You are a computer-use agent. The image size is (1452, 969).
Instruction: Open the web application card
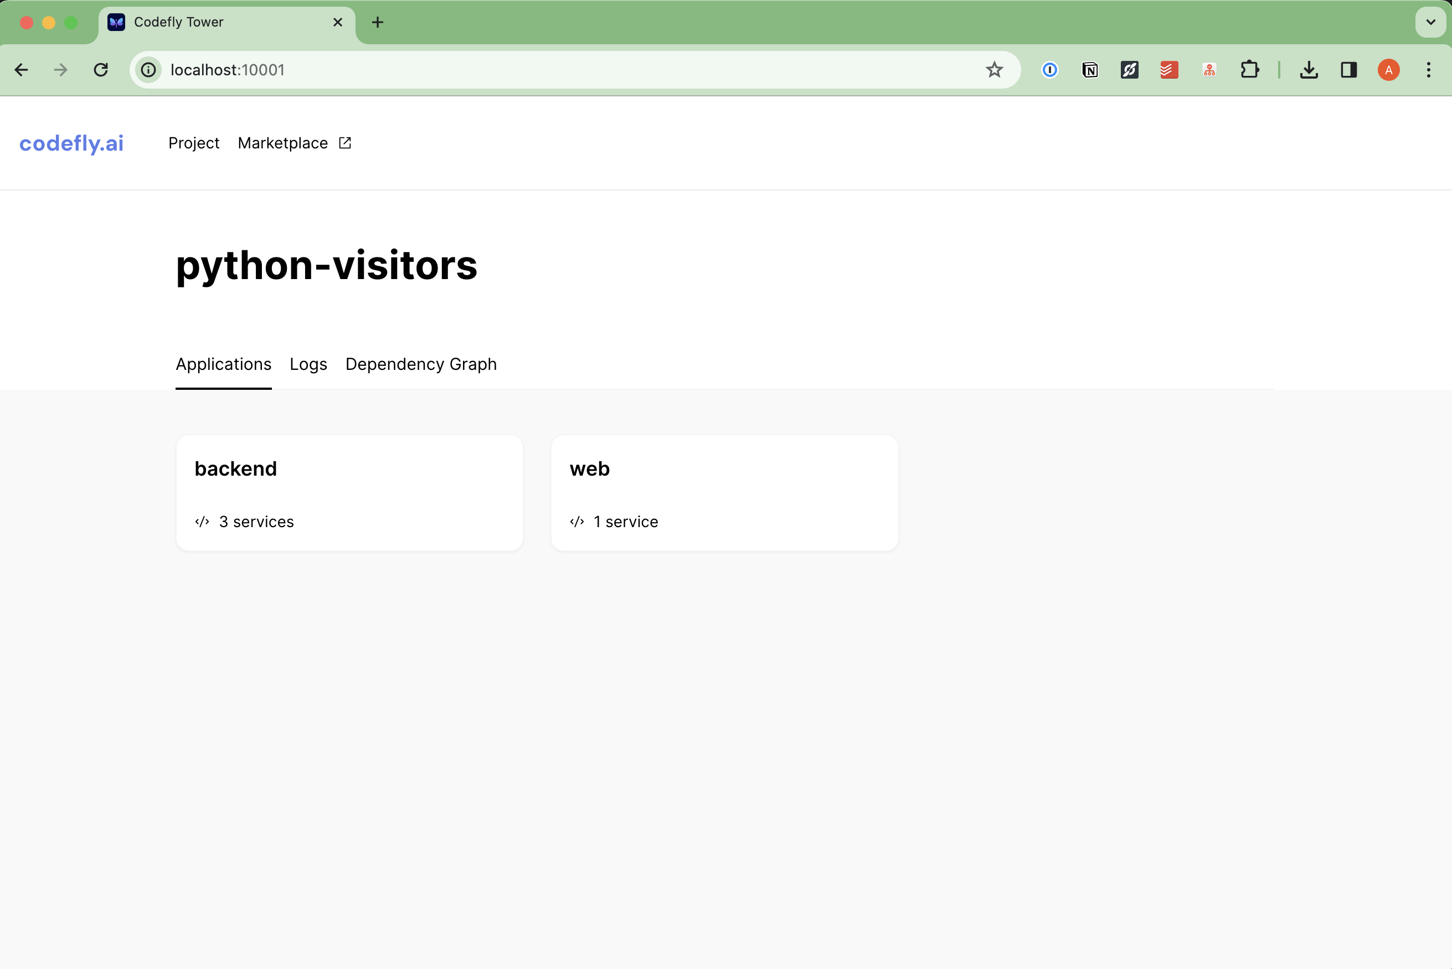[x=725, y=493]
